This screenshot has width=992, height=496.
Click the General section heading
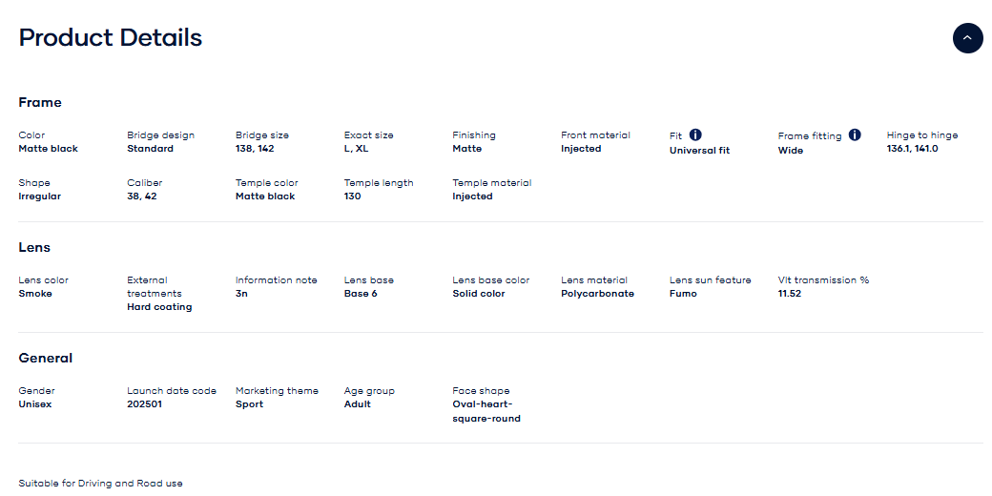pos(46,359)
